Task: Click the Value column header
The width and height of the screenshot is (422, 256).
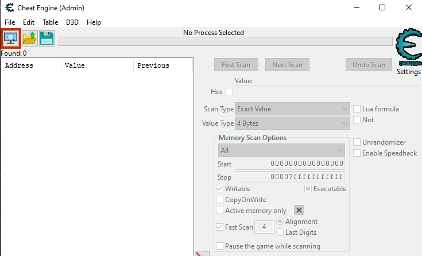Action: [x=98, y=65]
